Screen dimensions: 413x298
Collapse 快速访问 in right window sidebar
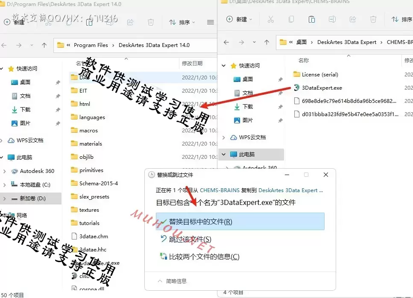[x=224, y=65]
